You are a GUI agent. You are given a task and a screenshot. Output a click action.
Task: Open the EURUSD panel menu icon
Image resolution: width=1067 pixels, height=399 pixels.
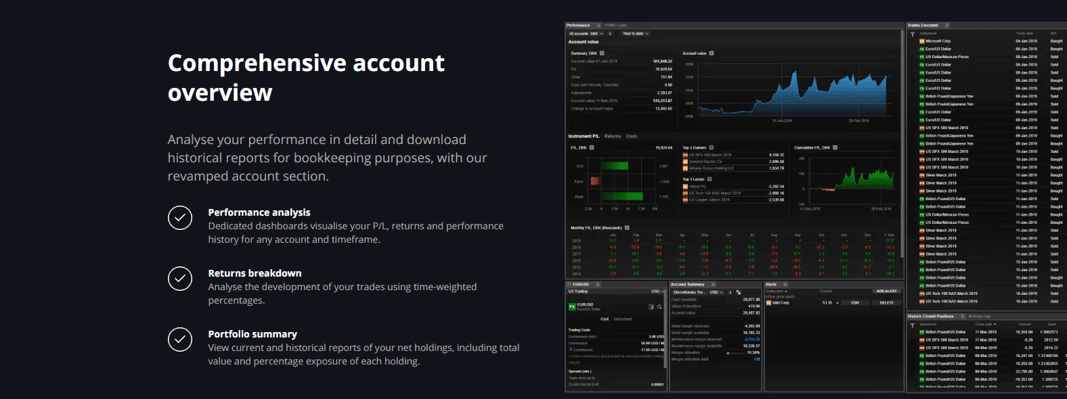pos(598,285)
